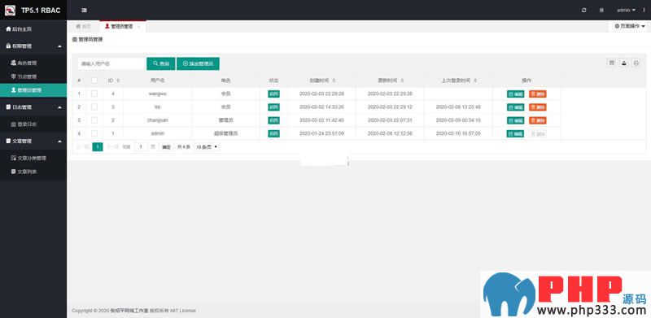This screenshot has height=318, width=651.
Task: Click the username cell 'zhangsan'
Action: [x=157, y=120]
